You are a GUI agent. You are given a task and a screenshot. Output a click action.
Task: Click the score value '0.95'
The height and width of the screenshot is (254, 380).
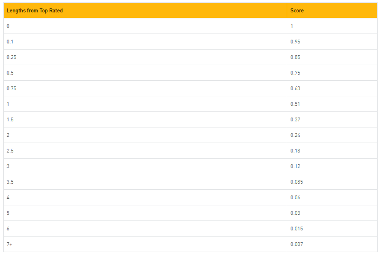point(295,42)
